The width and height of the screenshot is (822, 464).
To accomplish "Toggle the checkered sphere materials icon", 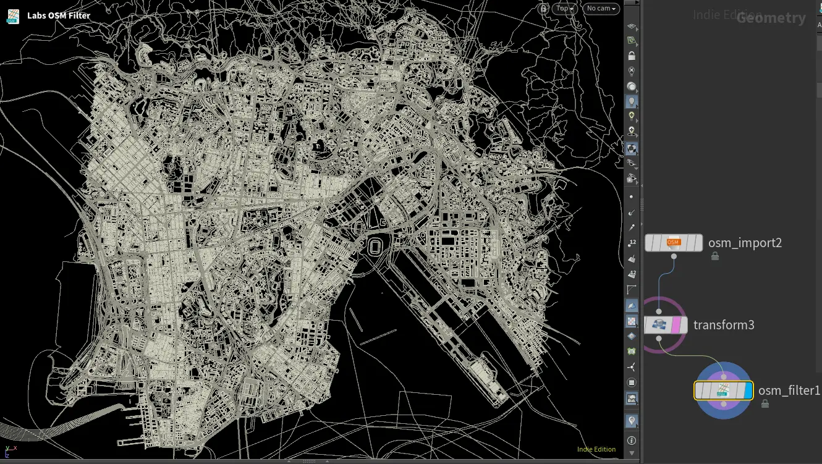I will click(631, 149).
